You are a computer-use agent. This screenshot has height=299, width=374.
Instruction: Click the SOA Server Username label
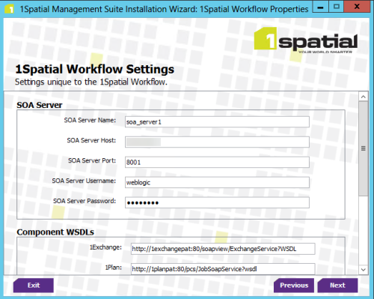84,181
